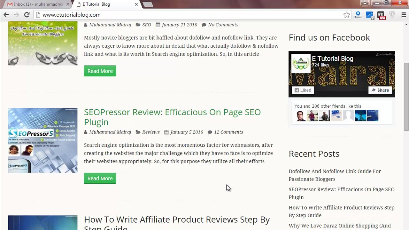The image size is (409, 230).
Task: Go back with the browser back arrow
Action: click(x=6, y=15)
